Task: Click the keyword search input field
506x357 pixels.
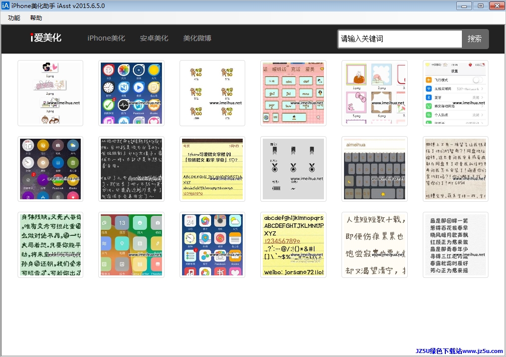Action: click(x=400, y=39)
